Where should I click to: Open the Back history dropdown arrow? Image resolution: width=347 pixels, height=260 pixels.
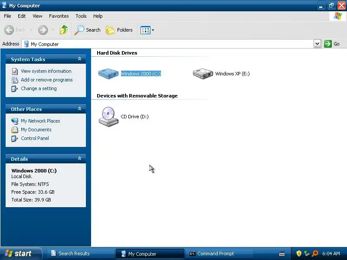(31, 30)
